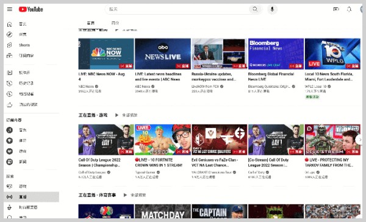Start voice search with the microphone
This screenshot has height=222, width=366.
coord(272,9)
